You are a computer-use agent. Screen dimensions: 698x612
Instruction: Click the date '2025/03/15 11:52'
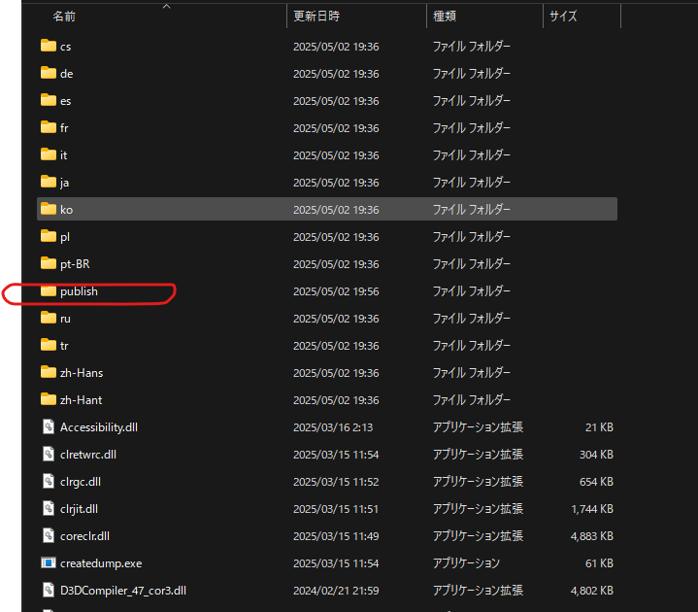(336, 482)
